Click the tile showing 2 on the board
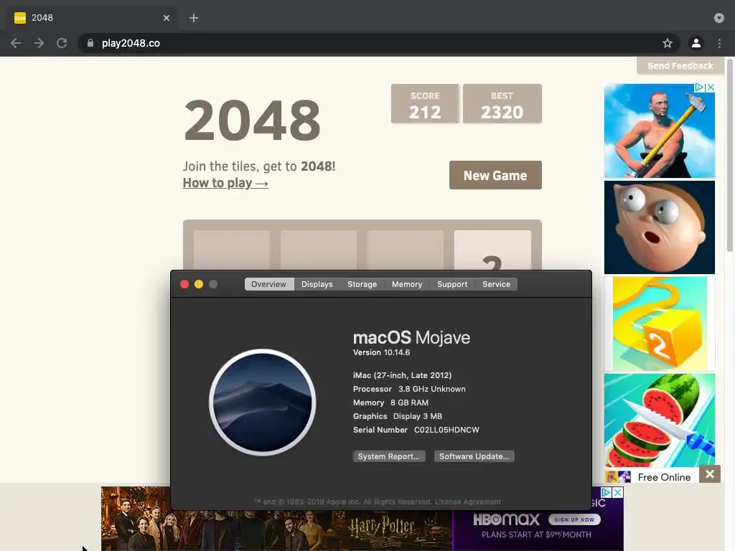 [x=492, y=250]
